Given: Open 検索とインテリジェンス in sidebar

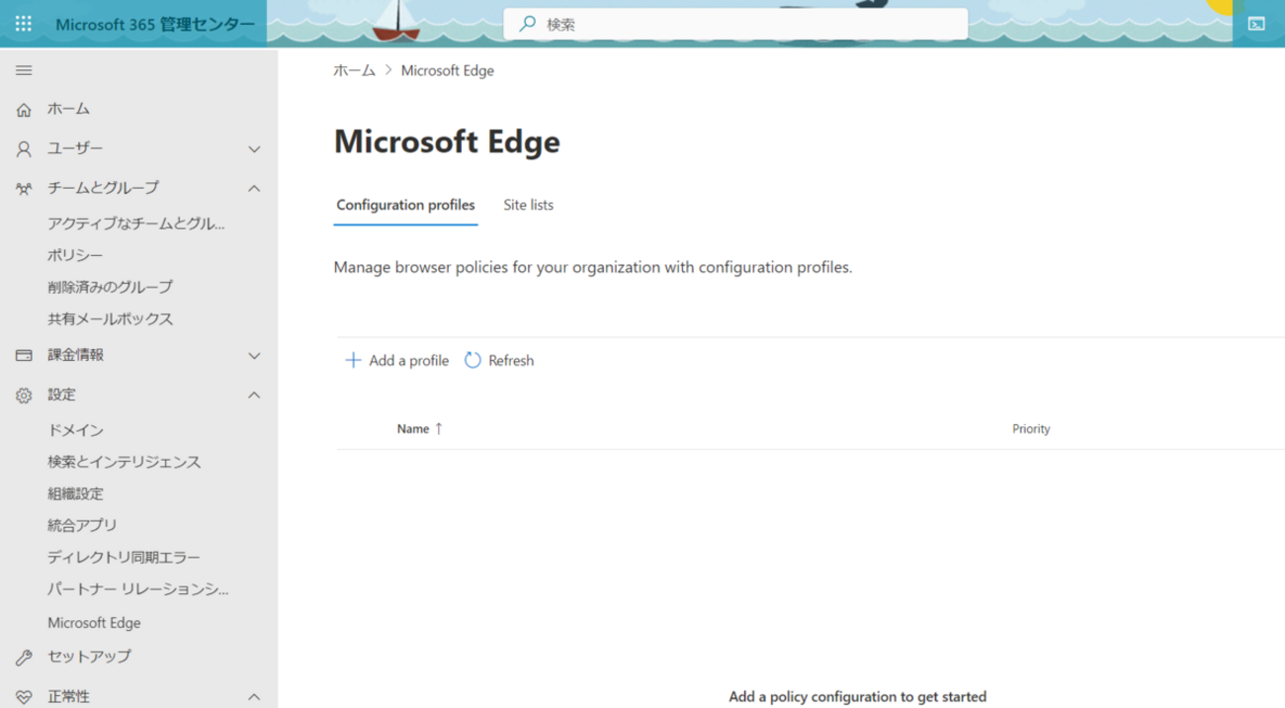Looking at the screenshot, I should coord(124,462).
